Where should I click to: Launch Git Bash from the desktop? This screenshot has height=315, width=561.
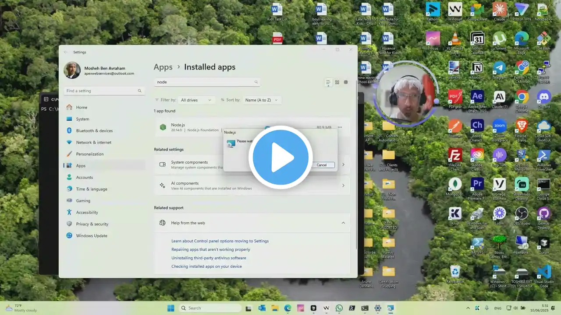pos(543,41)
